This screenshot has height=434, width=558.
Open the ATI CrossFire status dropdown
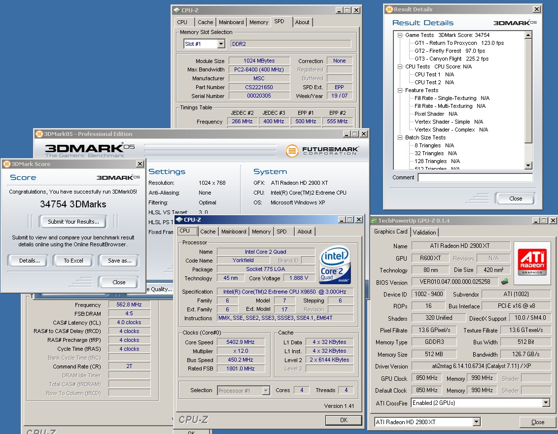[546, 402]
